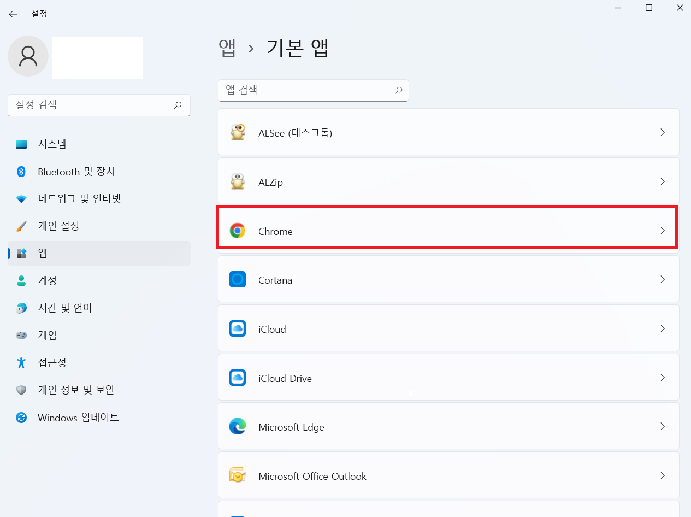Expand the Chrome row chevron
This screenshot has height=517, width=691.
click(663, 231)
